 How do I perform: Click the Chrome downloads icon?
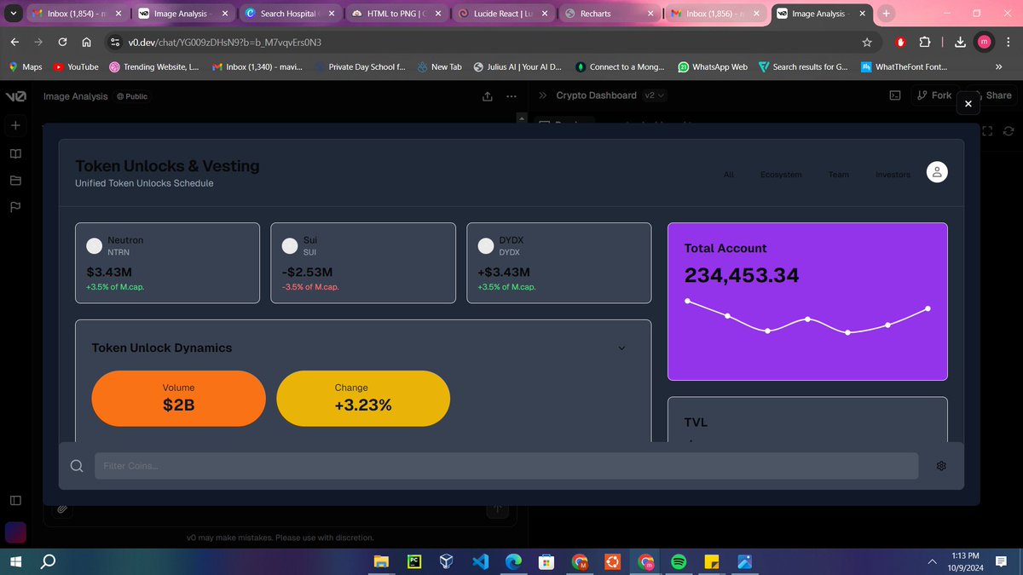click(x=961, y=43)
